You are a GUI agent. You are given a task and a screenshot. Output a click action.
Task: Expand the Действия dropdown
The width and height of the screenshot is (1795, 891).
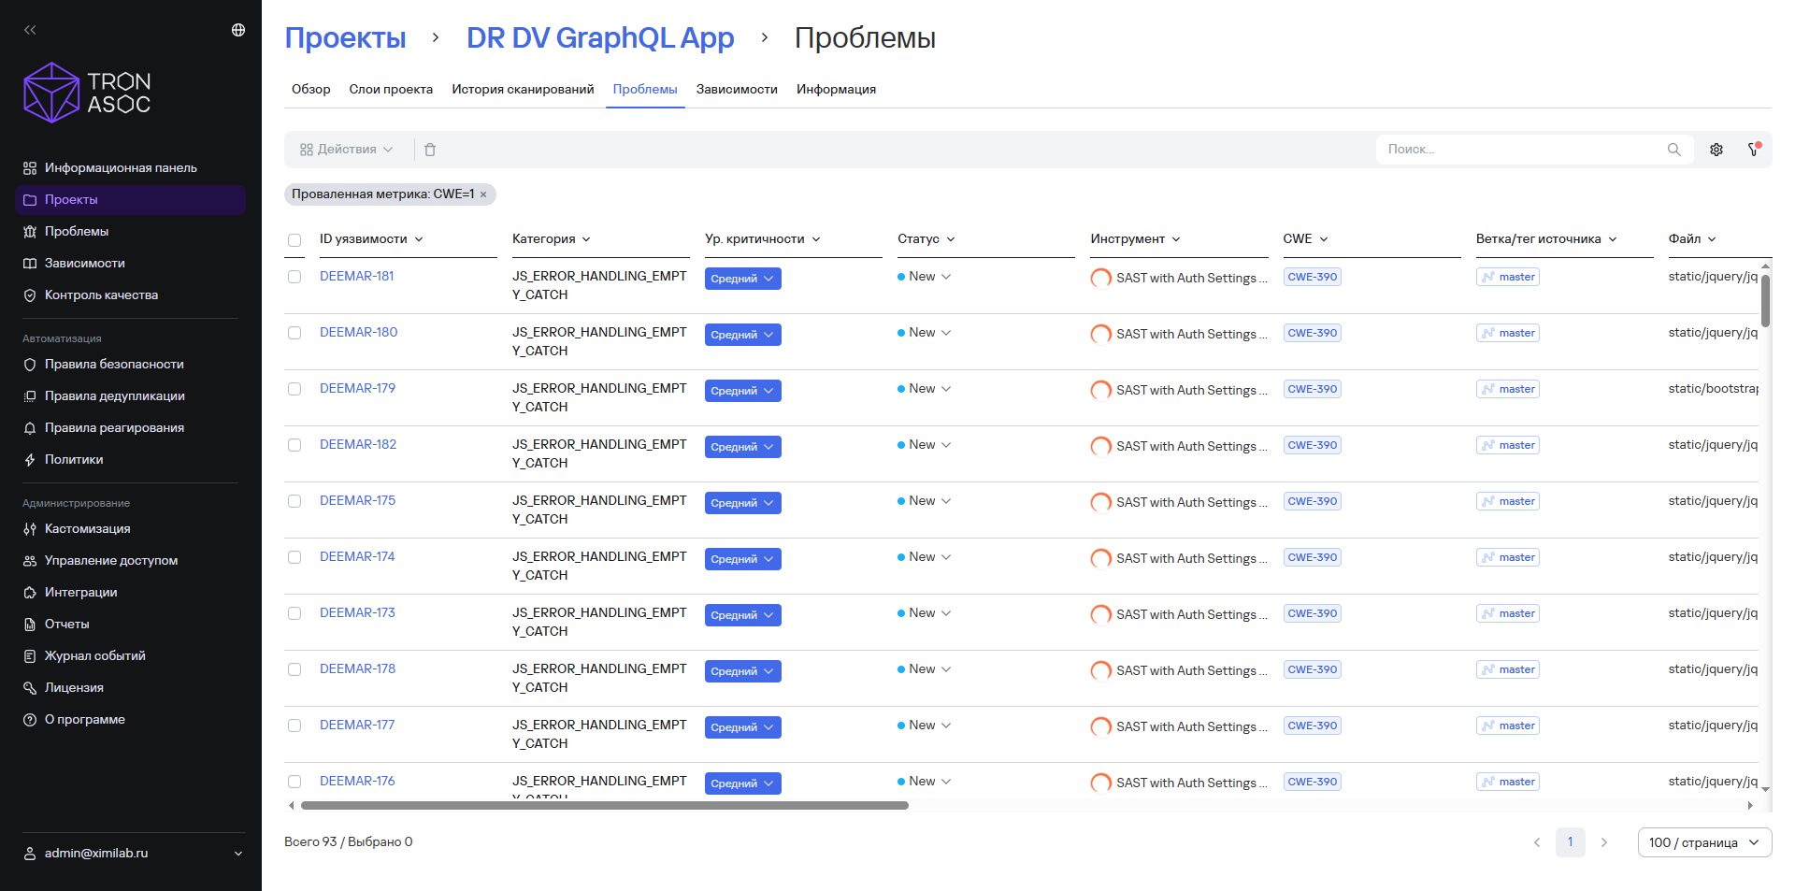click(347, 150)
